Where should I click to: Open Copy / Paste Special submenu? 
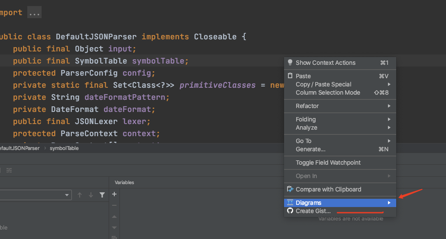click(340, 84)
